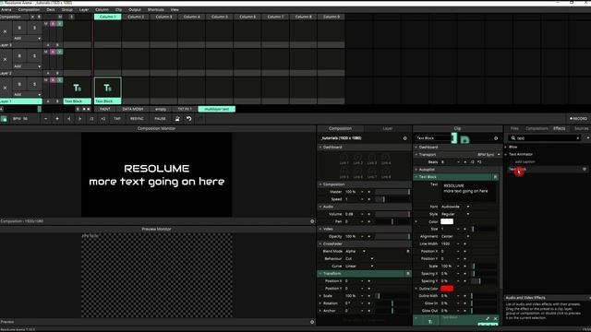Click the white text Color swatch
Viewport: 591px width, 332px height.
pyautogui.click(x=447, y=221)
